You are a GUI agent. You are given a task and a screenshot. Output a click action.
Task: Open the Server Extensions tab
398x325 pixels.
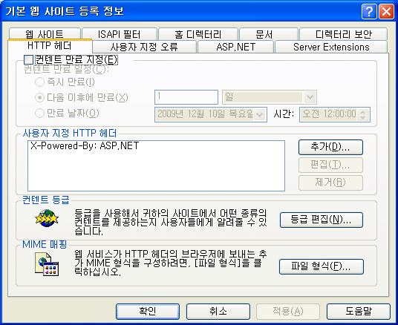331,47
